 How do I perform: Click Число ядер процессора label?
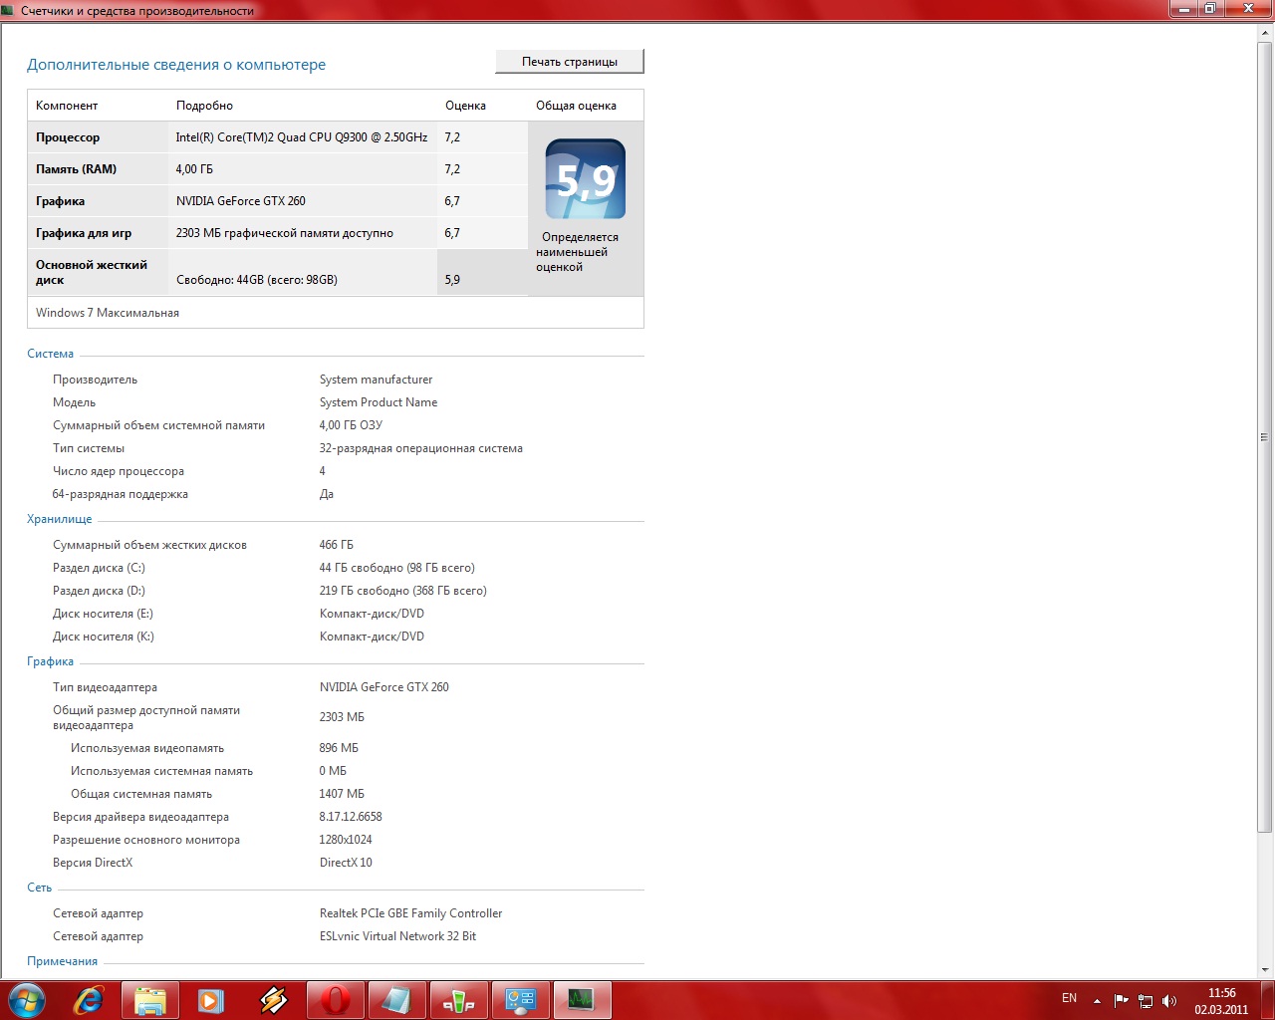tap(119, 471)
